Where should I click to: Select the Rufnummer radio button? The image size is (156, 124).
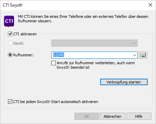click(x=10, y=55)
